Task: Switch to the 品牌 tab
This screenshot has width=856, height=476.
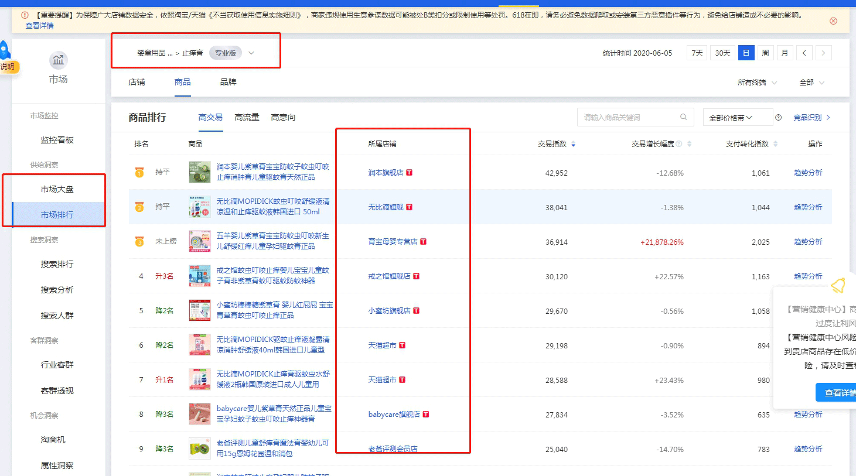Action: (228, 83)
